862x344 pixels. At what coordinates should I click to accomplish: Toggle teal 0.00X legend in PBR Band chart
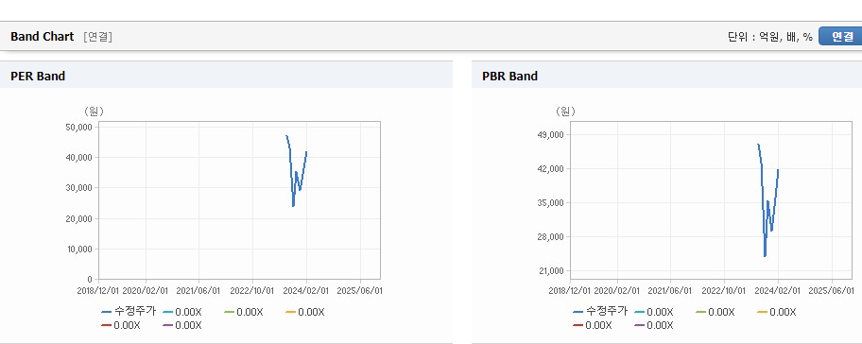[654, 312]
